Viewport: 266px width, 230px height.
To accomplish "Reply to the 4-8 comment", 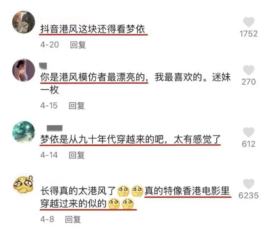I will [x=73, y=219].
